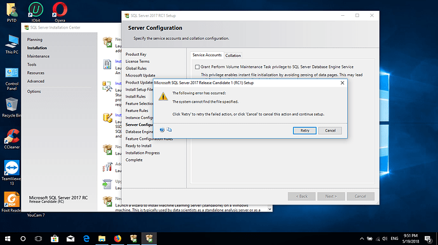Screen dimensions: 438x245
Task: Click the tools-and-server icon in Installation Center
Action: pos(107,86)
